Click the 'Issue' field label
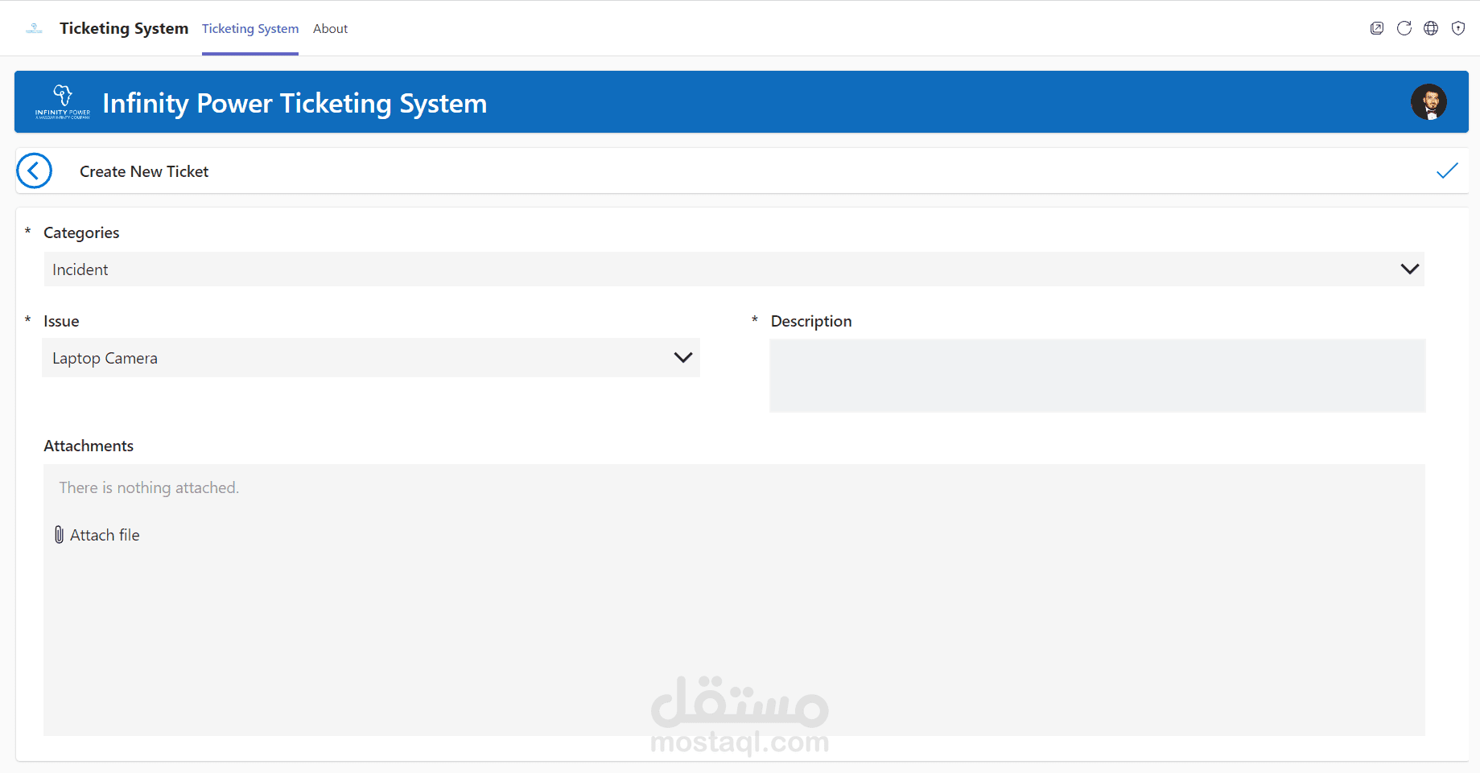The height and width of the screenshot is (773, 1480). click(61, 321)
